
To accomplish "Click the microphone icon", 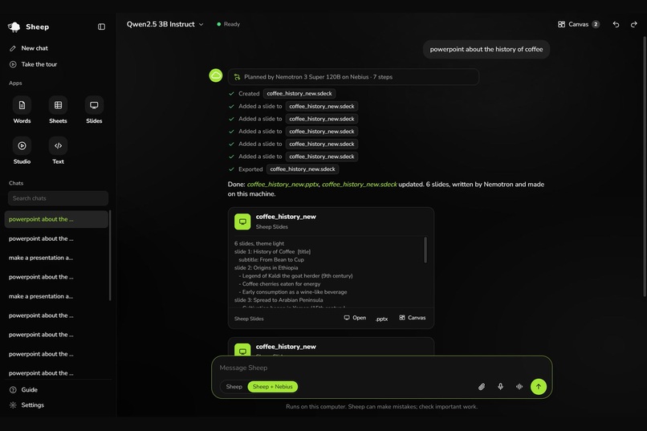I will click(501, 387).
